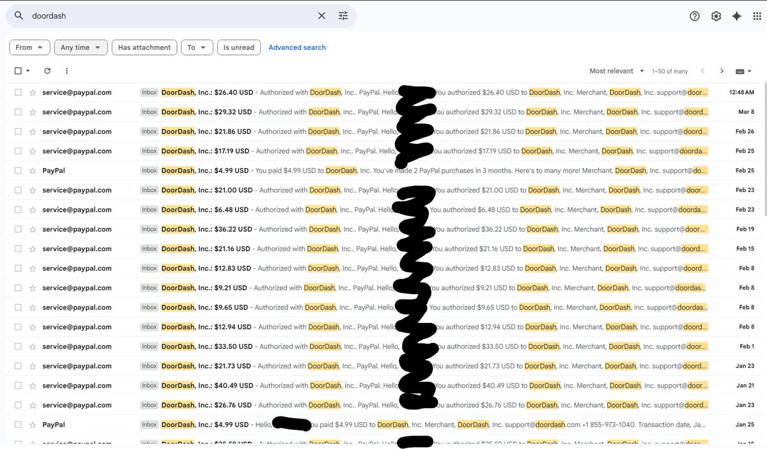Screen dimensions: 767x449
Task: Open the $12.83 USD PayPal email
Action: (383, 268)
